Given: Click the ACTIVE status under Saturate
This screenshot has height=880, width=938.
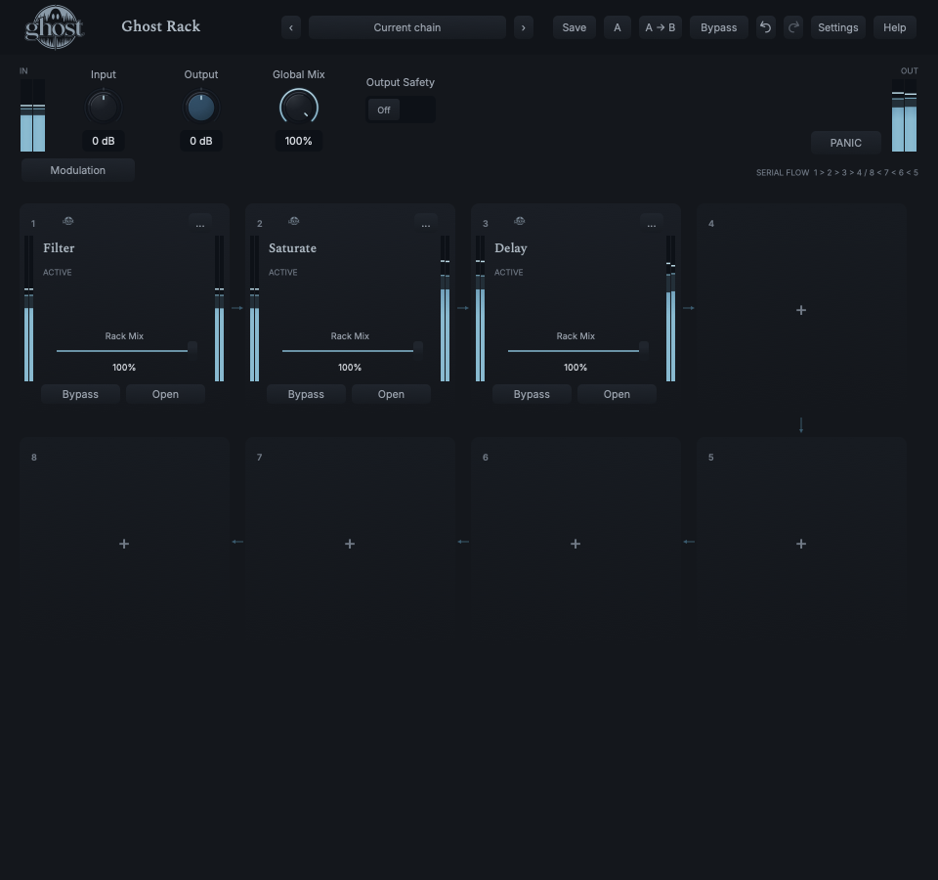Looking at the screenshot, I should 283,273.
